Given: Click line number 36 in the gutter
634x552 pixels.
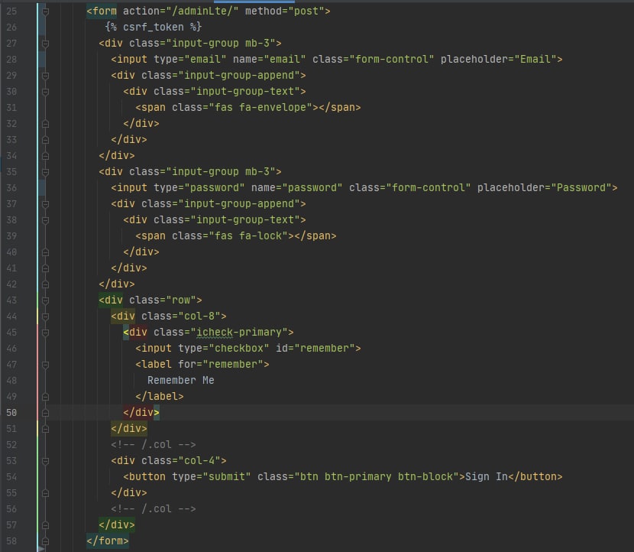Looking at the screenshot, I should pyautogui.click(x=11, y=188).
